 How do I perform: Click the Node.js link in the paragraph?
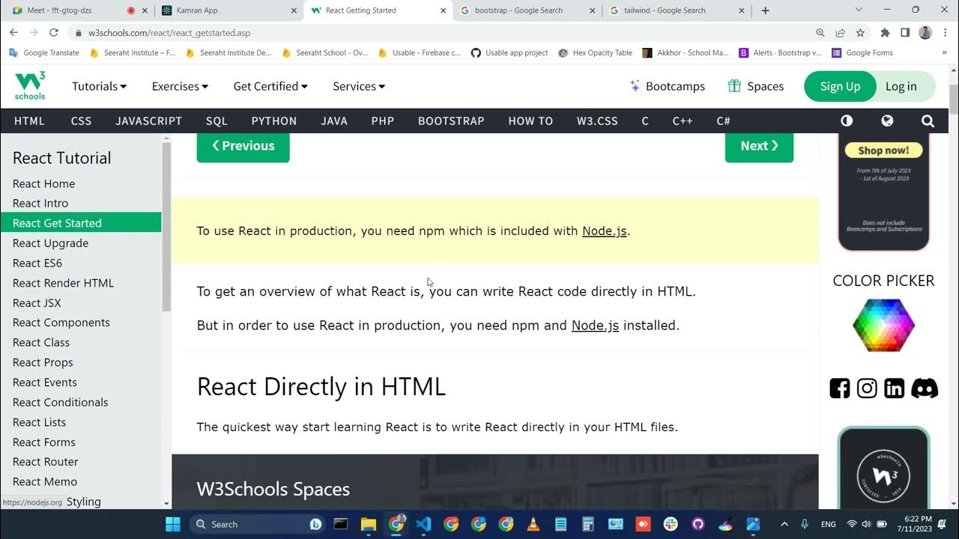[595, 325]
